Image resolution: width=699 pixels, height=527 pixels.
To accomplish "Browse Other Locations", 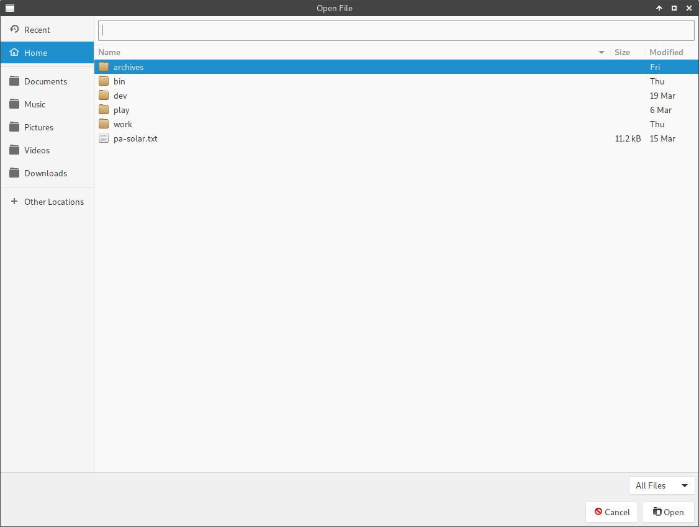I will [x=53, y=202].
